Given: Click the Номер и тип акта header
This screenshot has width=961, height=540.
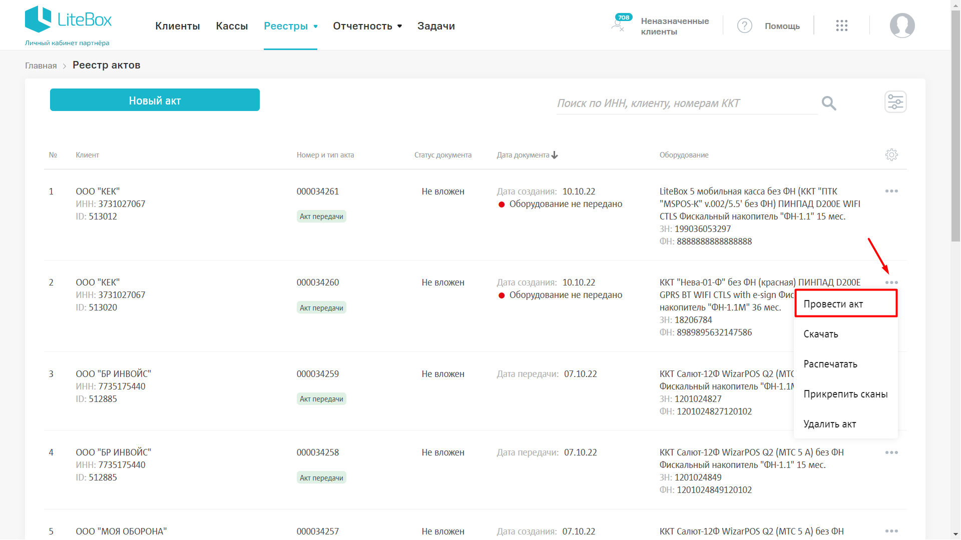Looking at the screenshot, I should 325,155.
